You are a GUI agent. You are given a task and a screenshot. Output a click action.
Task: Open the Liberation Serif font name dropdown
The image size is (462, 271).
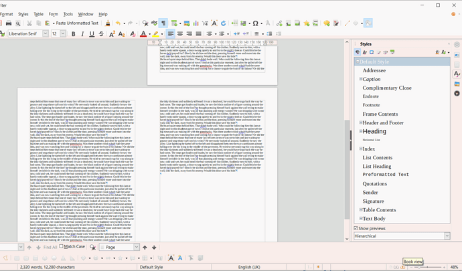click(x=46, y=33)
